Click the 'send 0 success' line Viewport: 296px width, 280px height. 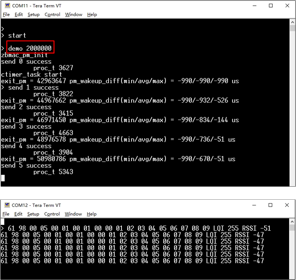[x=26, y=61]
